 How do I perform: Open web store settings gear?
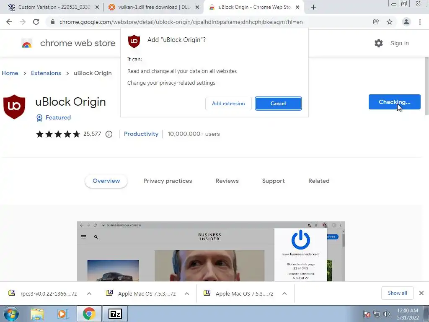[x=379, y=43]
